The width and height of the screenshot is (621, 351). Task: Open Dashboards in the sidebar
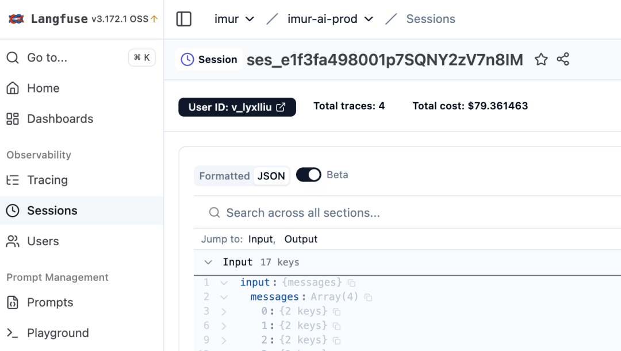82,119
